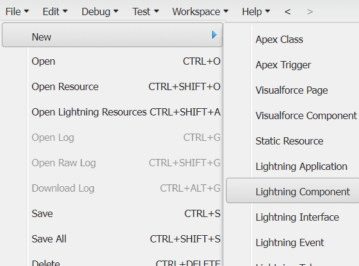Open the Workspace menu
This screenshot has height=266, width=359.
click(200, 11)
